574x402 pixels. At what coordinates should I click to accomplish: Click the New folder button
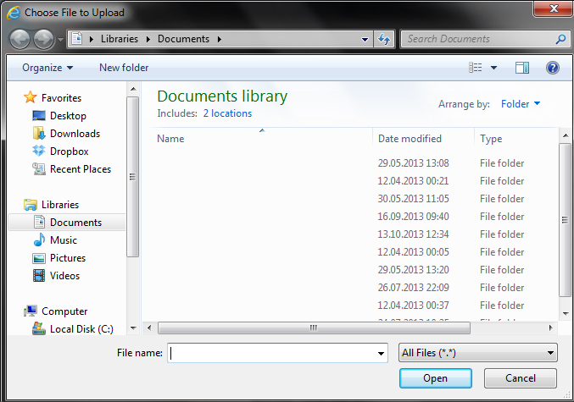point(124,68)
